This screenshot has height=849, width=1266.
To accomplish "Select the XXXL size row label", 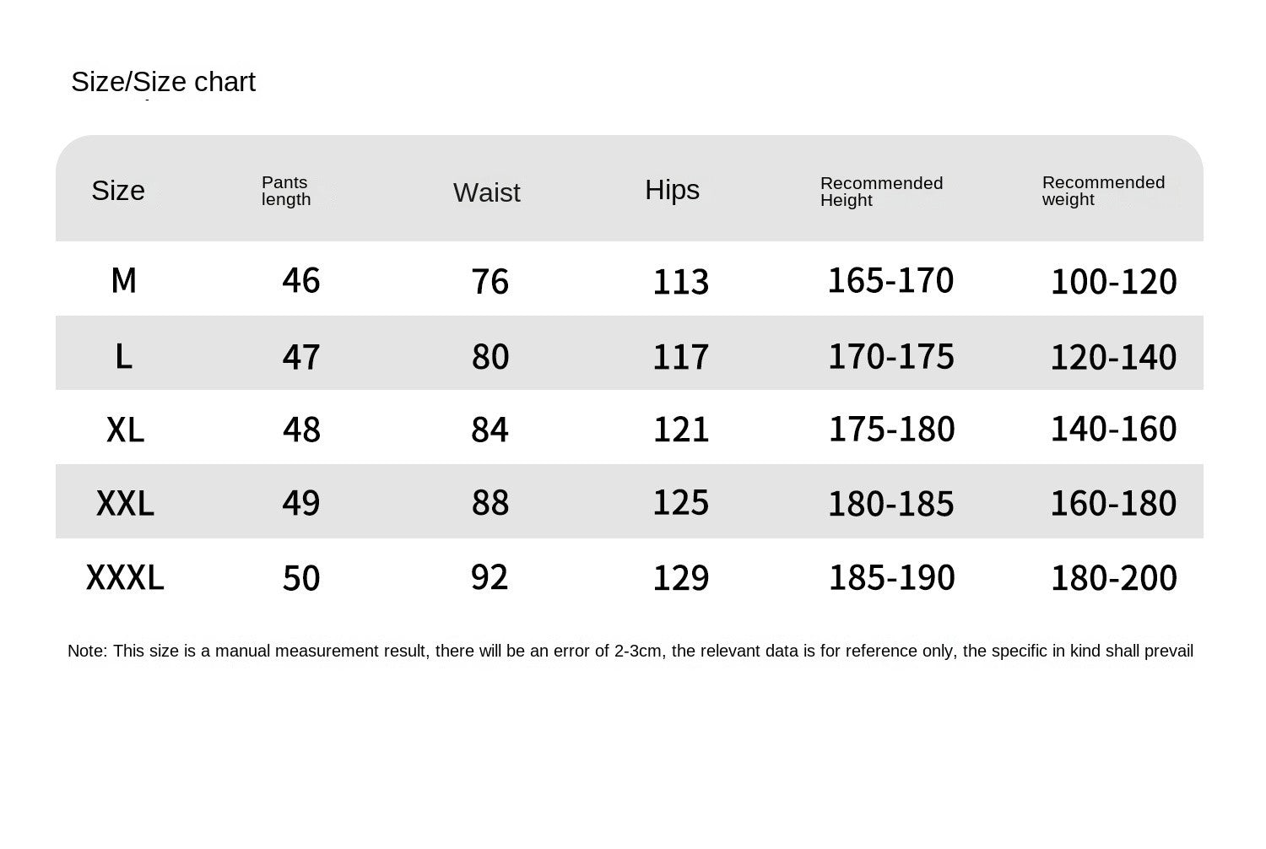I will pyautogui.click(x=125, y=578).
